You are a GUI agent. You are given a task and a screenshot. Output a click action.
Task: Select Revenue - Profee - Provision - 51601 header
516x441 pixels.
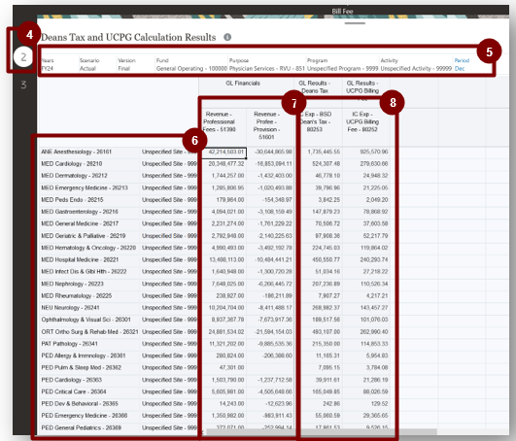[x=266, y=125]
